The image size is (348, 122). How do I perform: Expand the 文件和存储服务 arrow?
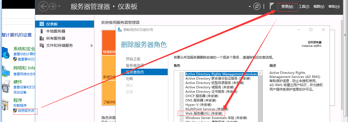point(92,45)
